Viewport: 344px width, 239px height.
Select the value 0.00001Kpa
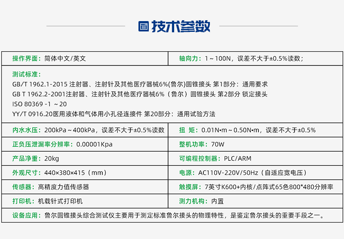[94, 144]
